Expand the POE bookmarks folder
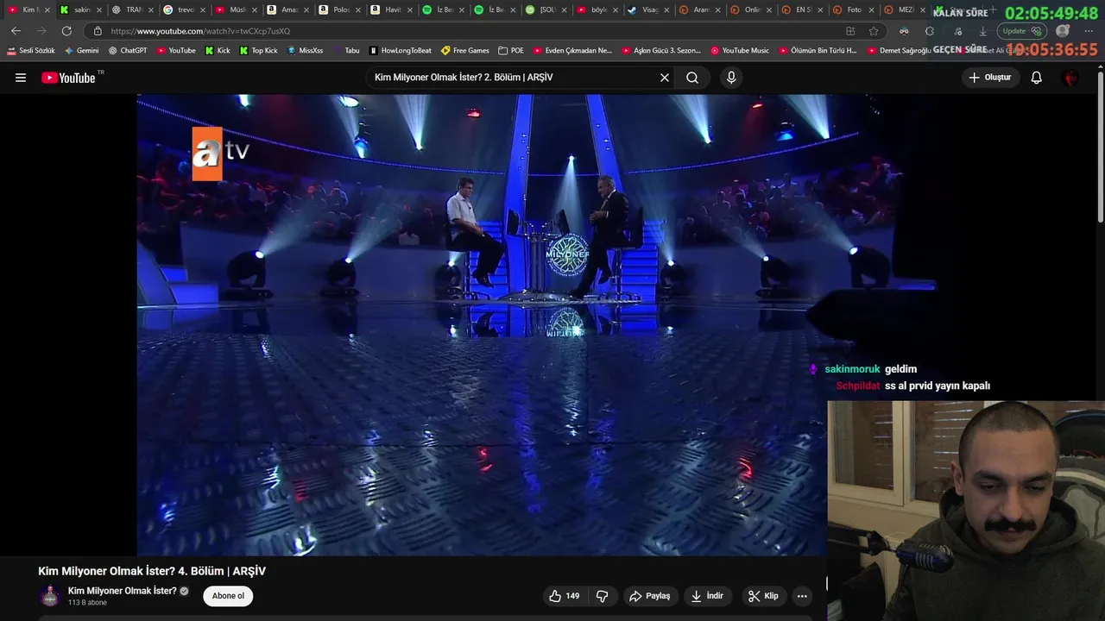This screenshot has height=621, width=1105. pos(511,51)
